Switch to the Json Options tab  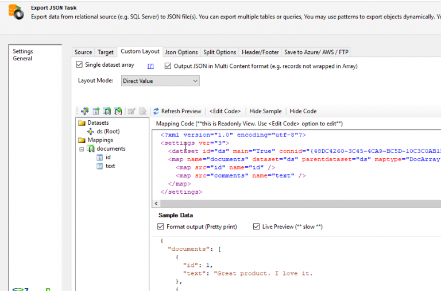point(181,52)
